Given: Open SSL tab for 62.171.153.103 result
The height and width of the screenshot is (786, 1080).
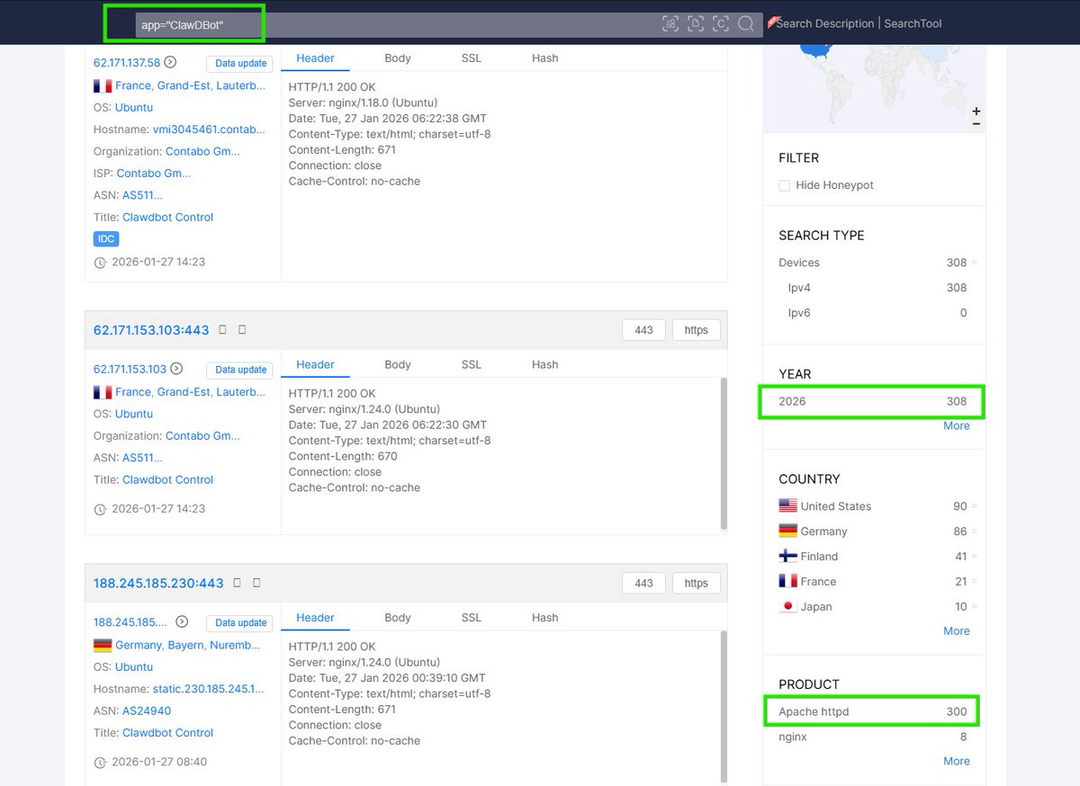Looking at the screenshot, I should tap(472, 365).
